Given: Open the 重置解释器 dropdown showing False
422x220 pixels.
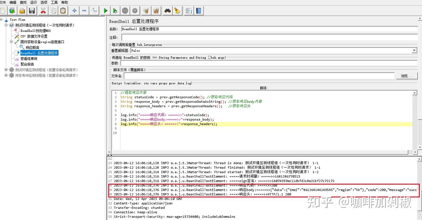Looking at the screenshot, I should tap(414, 50).
